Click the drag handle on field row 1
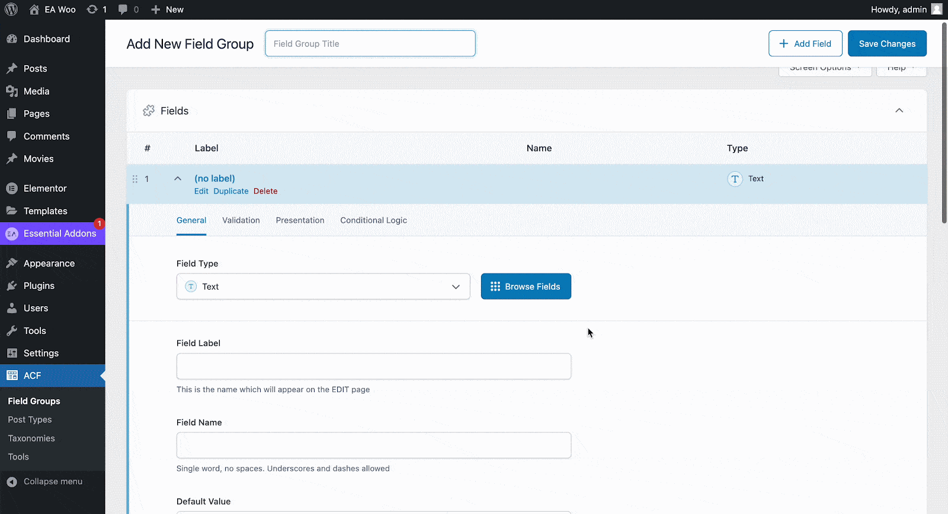The image size is (948, 514). point(135,179)
